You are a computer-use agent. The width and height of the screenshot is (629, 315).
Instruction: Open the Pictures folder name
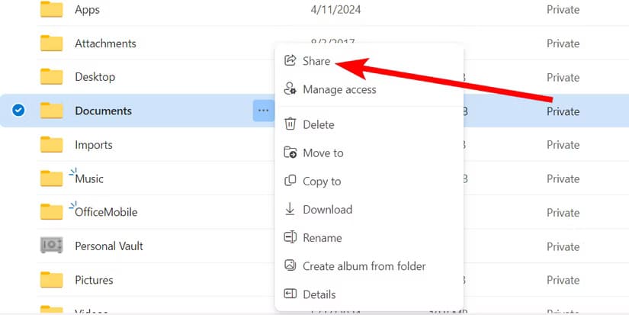pos(94,280)
